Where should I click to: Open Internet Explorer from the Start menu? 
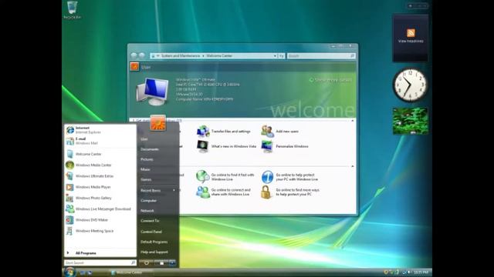click(100, 130)
